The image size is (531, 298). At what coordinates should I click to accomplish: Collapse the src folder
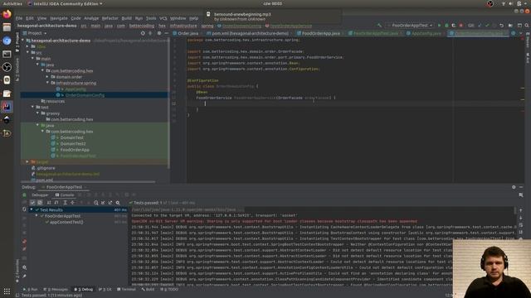coord(28,53)
